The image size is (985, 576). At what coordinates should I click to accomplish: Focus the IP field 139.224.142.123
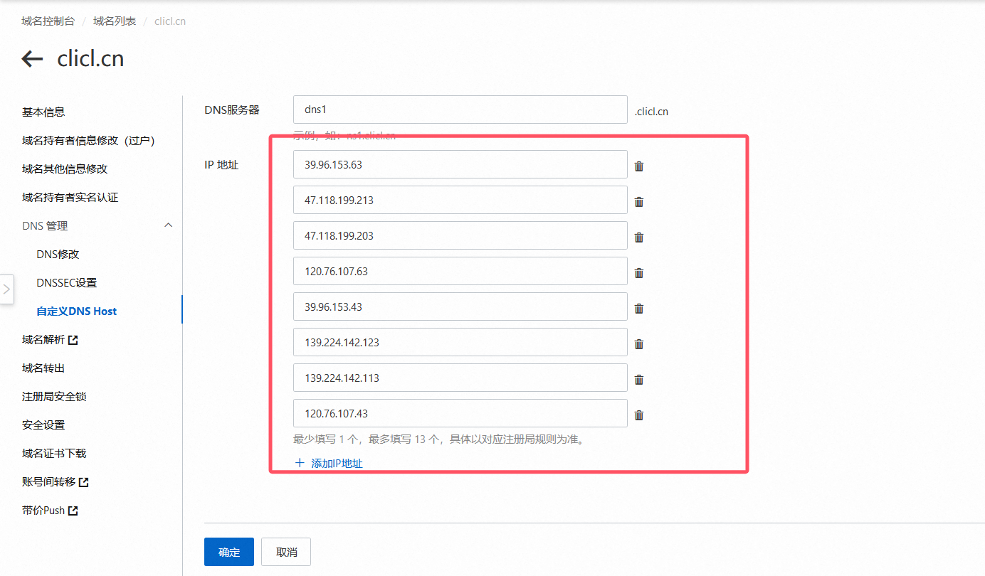click(460, 342)
